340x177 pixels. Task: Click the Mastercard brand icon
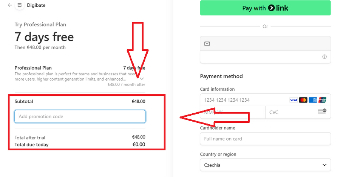coord(303,100)
